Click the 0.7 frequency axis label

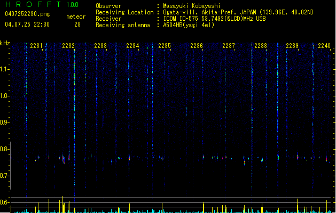[x=4, y=176]
